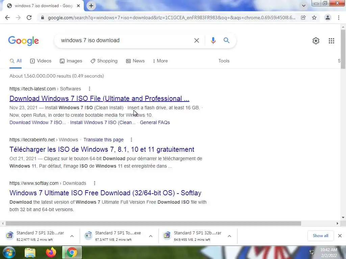Viewport: 346px width, 259px height.
Task: Open Télécharger les ISO de Windows result
Action: coord(102,149)
